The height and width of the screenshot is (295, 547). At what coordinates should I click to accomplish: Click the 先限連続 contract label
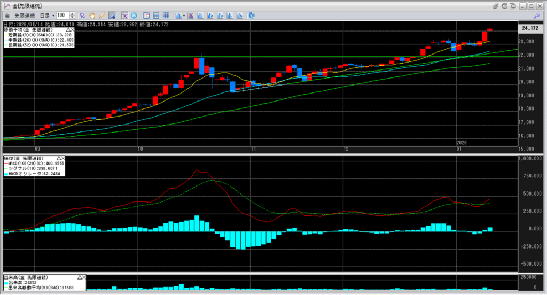tap(25, 15)
